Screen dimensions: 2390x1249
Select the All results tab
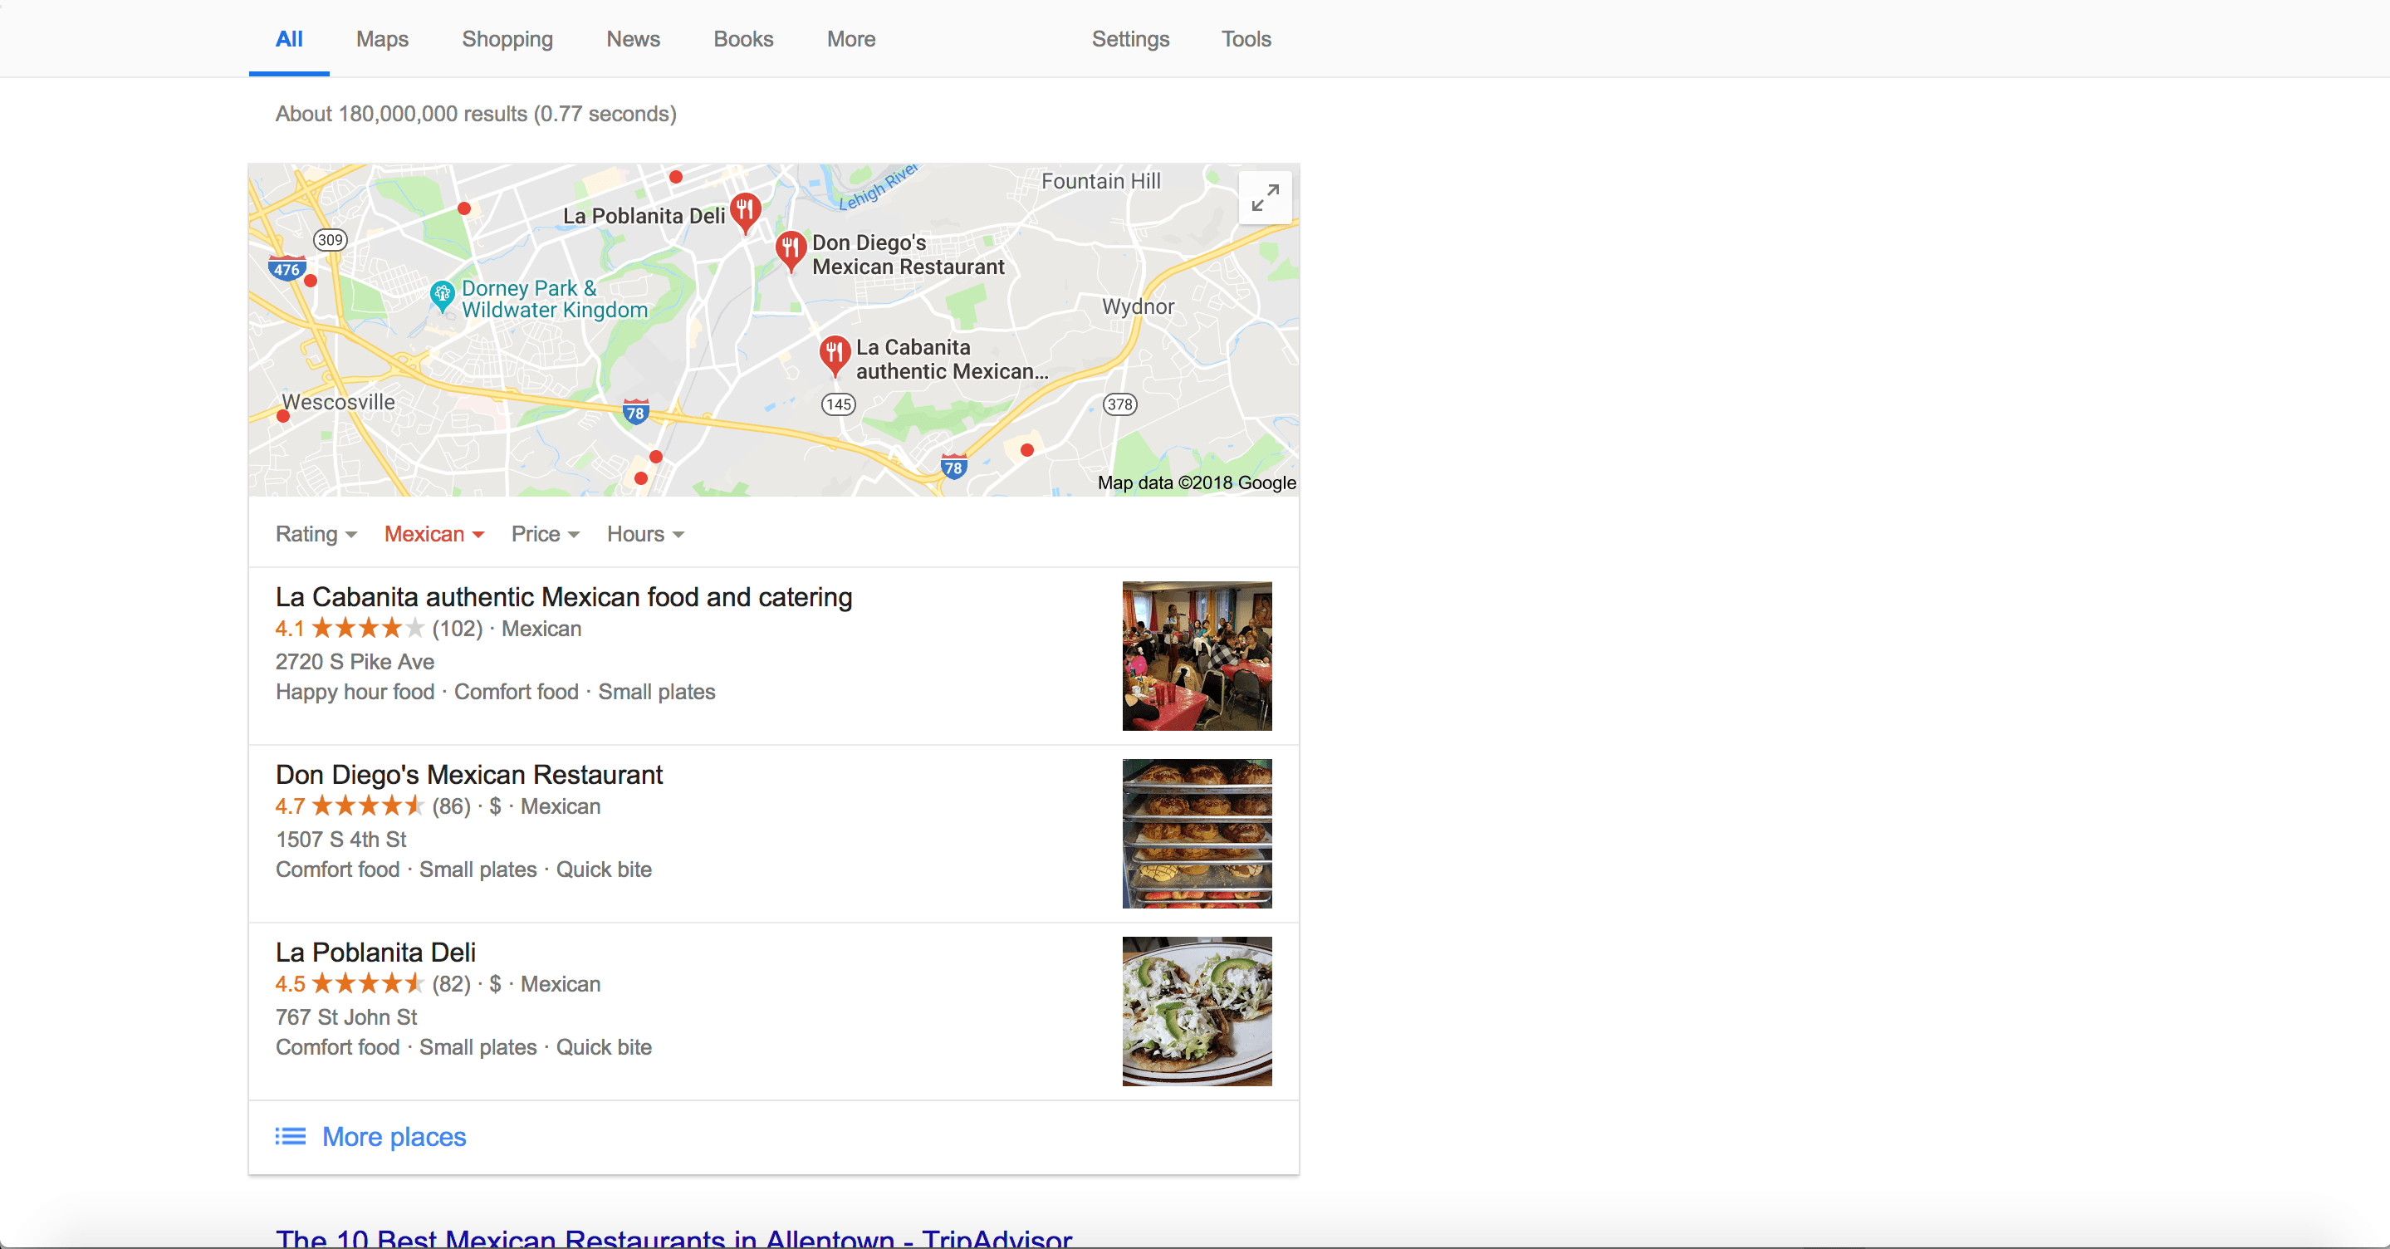click(288, 39)
